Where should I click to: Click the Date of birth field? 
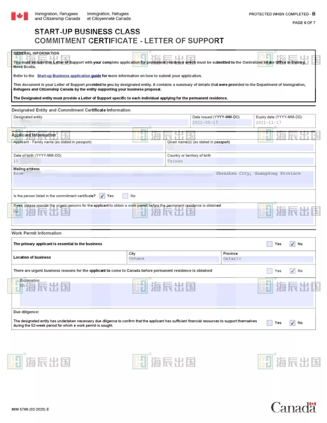(88, 161)
